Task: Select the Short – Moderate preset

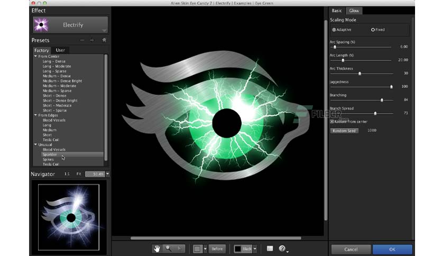Action: (57, 105)
